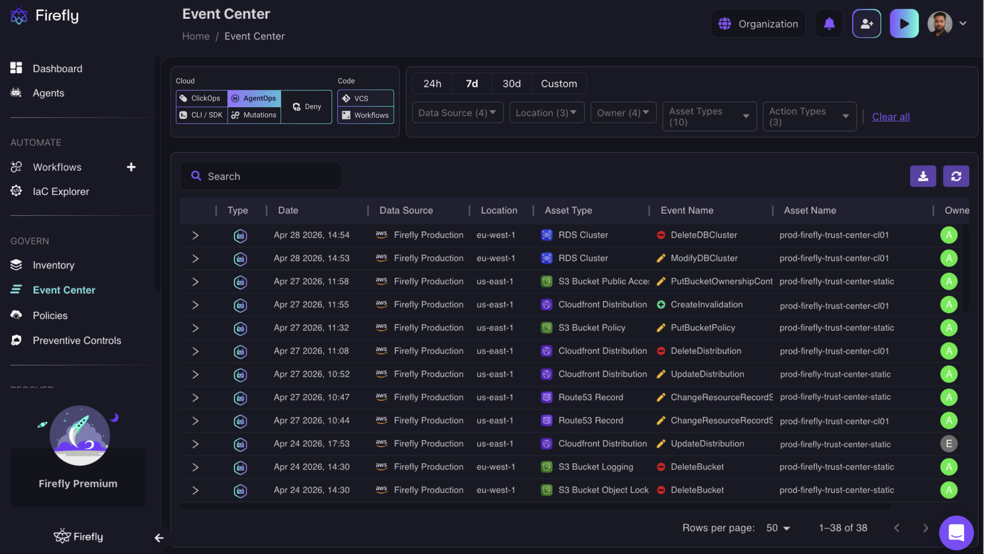Open the rows per page dropdown

778,528
